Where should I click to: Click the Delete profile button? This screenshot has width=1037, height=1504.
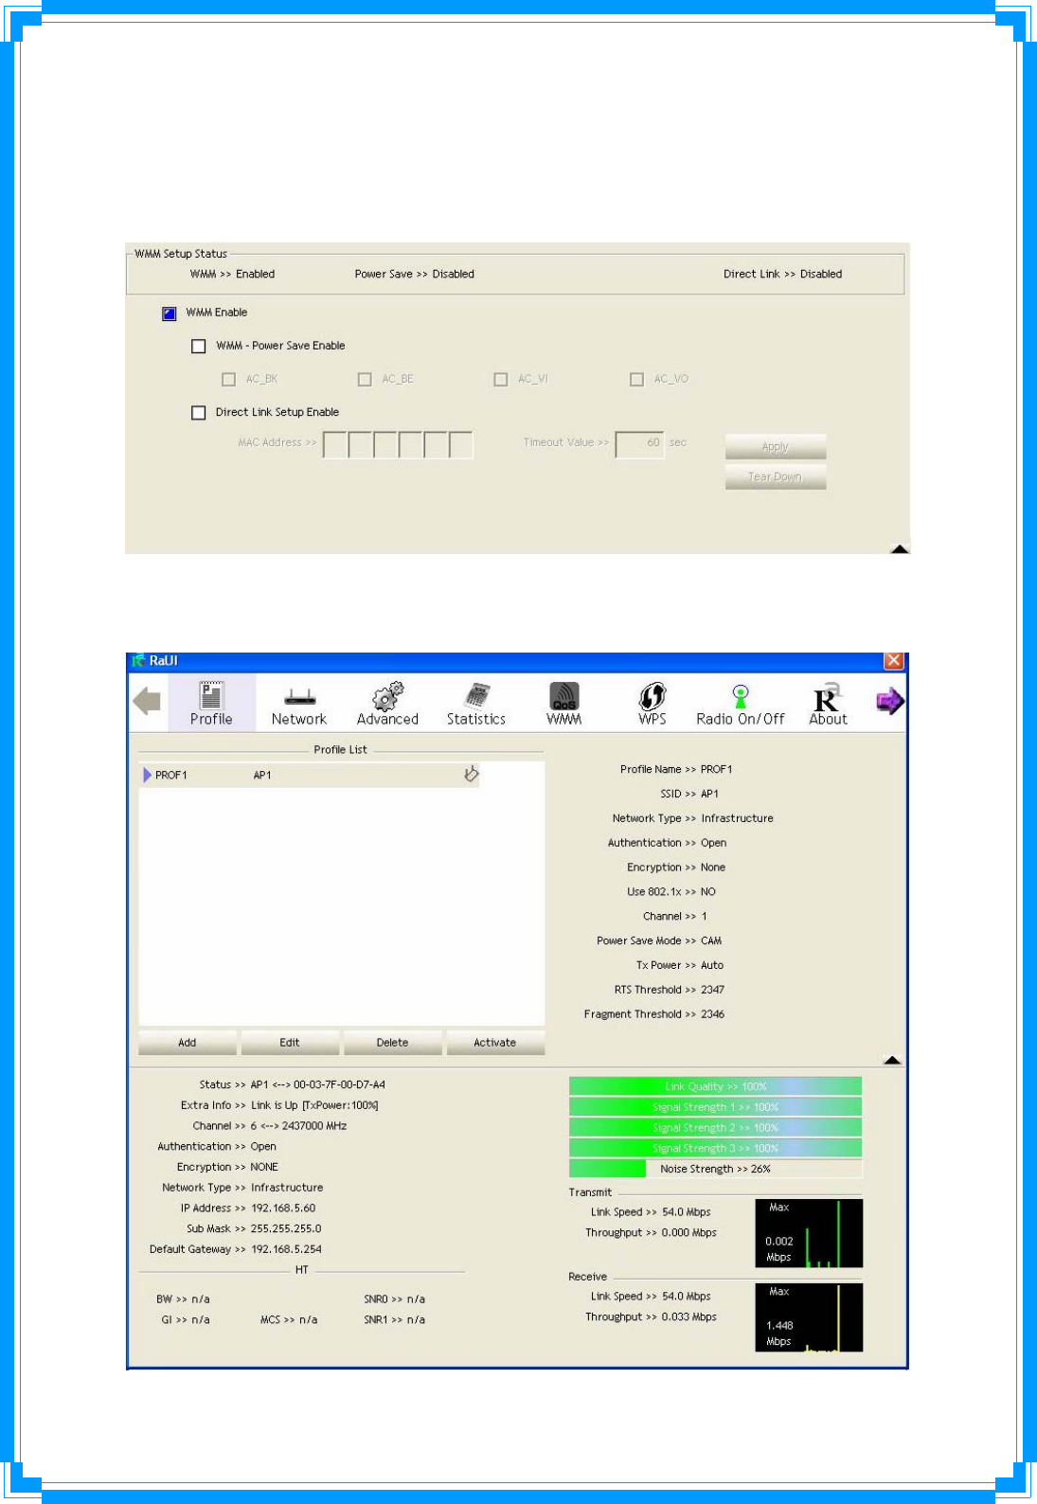click(x=392, y=1043)
